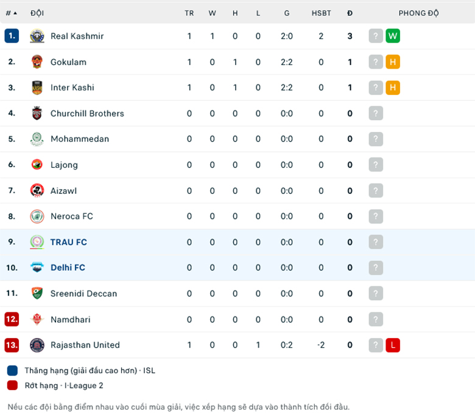Viewport: 475px width, 420px height.
Task: Click Gokulam's orange H form badge
Action: (393, 62)
